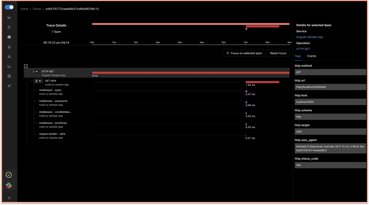The image size is (369, 205).
Task: Open Instrumentation plug icon in sidebar
Action: coord(9,86)
